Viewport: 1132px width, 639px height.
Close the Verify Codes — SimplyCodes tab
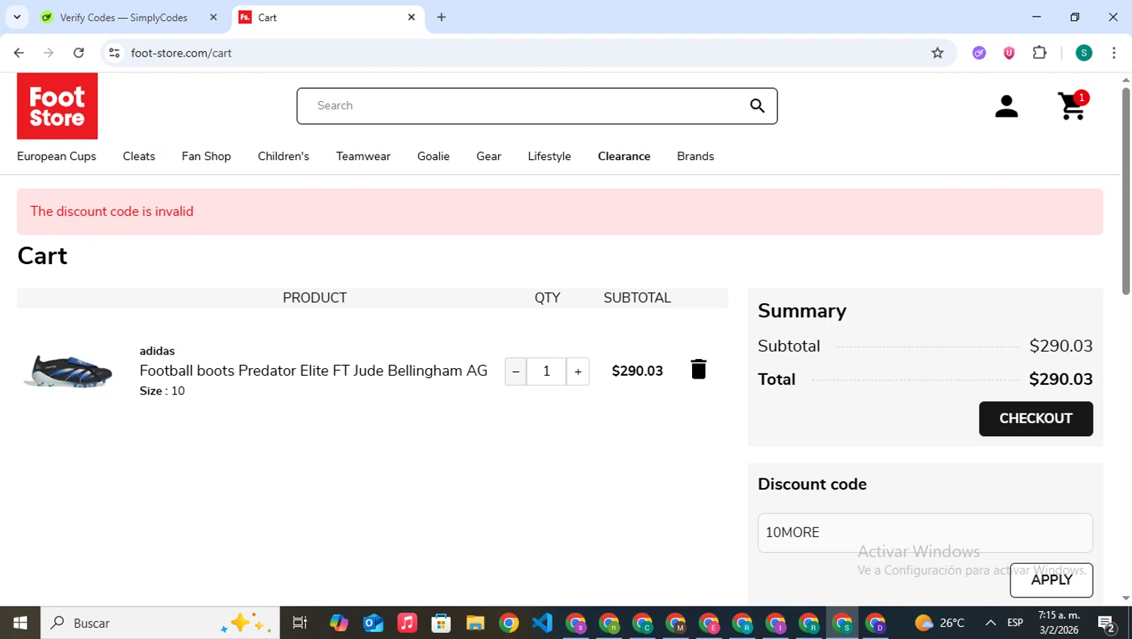214,17
